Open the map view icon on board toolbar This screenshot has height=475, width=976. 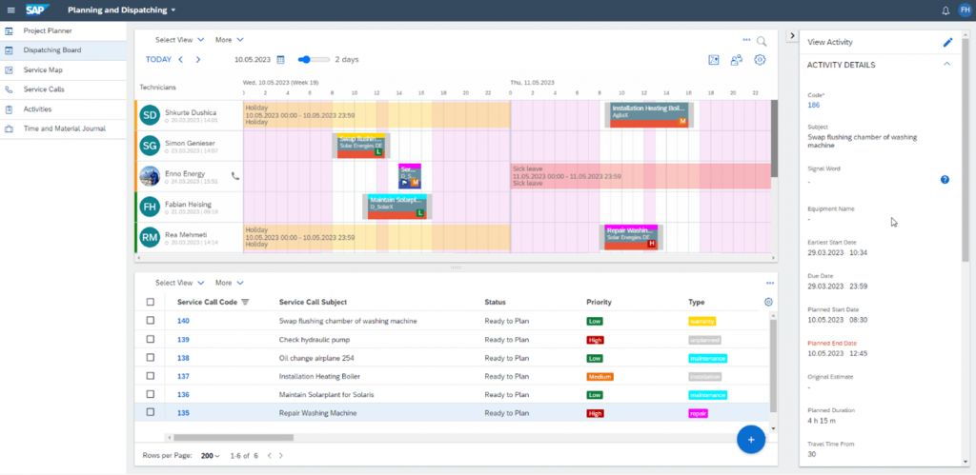tap(714, 60)
